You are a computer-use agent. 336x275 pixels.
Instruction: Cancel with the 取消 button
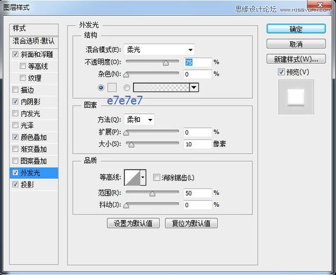coord(296,44)
